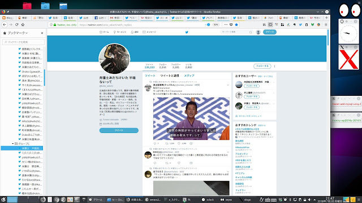Click the Twitter bird logo in page header
Viewport: 362px width, 203px height.
click(187, 32)
